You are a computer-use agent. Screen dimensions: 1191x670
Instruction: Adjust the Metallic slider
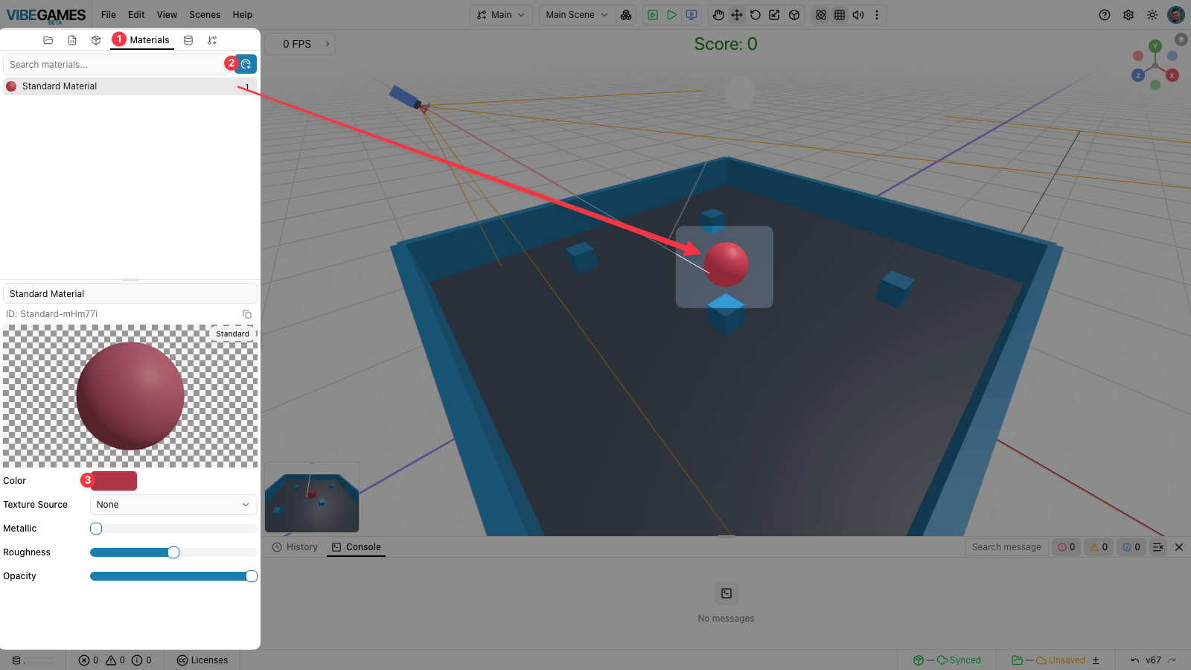[x=173, y=529]
